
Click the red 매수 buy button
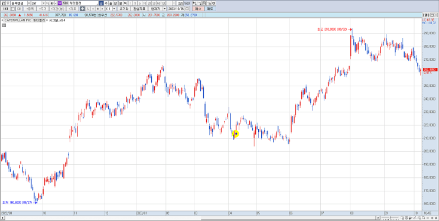tap(198, 9)
